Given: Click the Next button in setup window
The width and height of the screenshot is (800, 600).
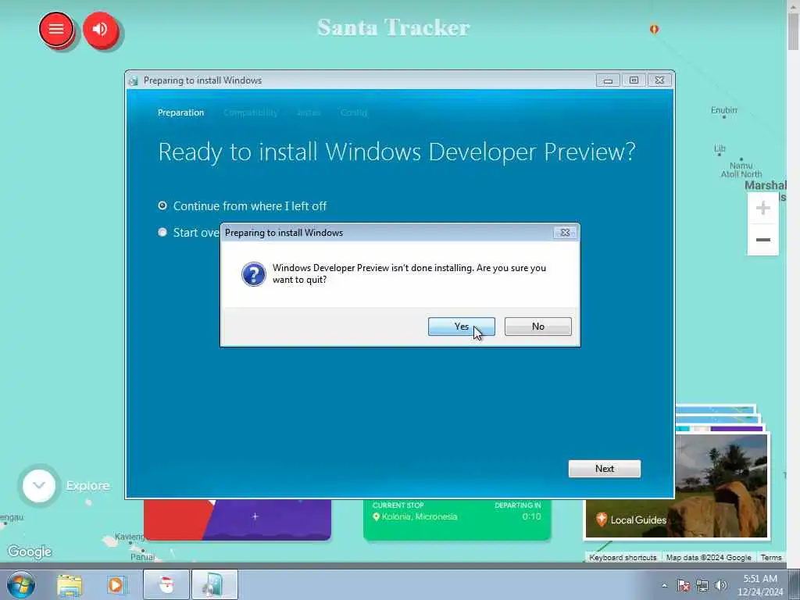Looking at the screenshot, I should [x=605, y=469].
